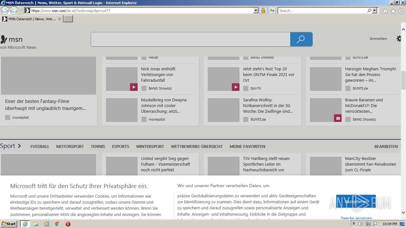
Task: Accept cookies with Akzeptieren button
Action: coord(356,201)
